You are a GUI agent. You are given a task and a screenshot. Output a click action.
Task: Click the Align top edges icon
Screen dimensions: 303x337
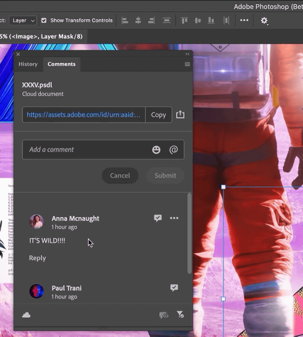(184, 20)
